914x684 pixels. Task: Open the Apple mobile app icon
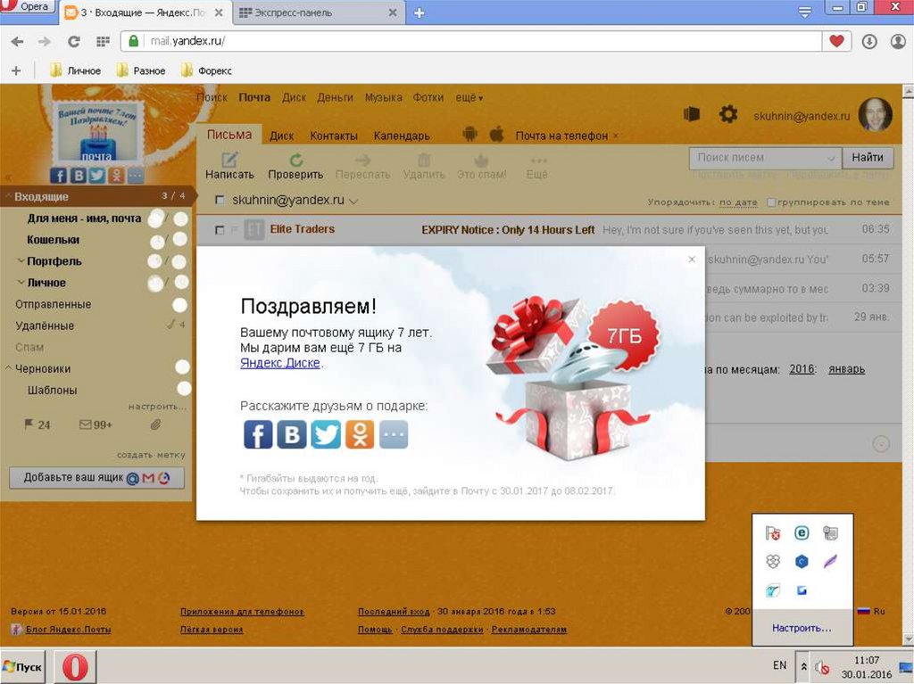pyautogui.click(x=496, y=135)
